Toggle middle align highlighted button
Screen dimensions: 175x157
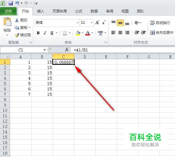120,23
